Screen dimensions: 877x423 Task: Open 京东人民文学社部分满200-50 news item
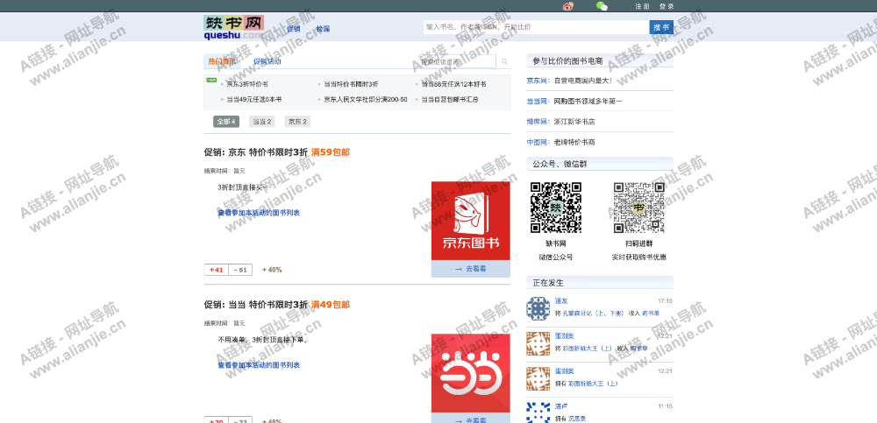366,100
